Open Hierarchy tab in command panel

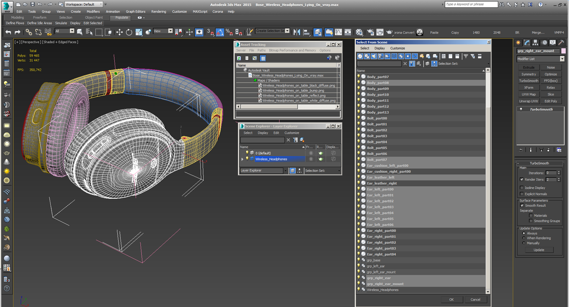click(x=536, y=43)
